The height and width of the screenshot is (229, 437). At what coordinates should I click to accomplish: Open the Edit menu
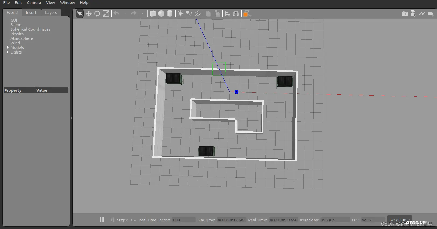(x=18, y=3)
